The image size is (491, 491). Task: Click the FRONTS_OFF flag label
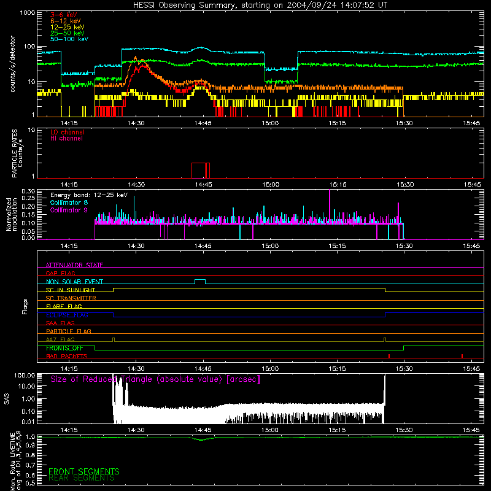pyautogui.click(x=64, y=348)
